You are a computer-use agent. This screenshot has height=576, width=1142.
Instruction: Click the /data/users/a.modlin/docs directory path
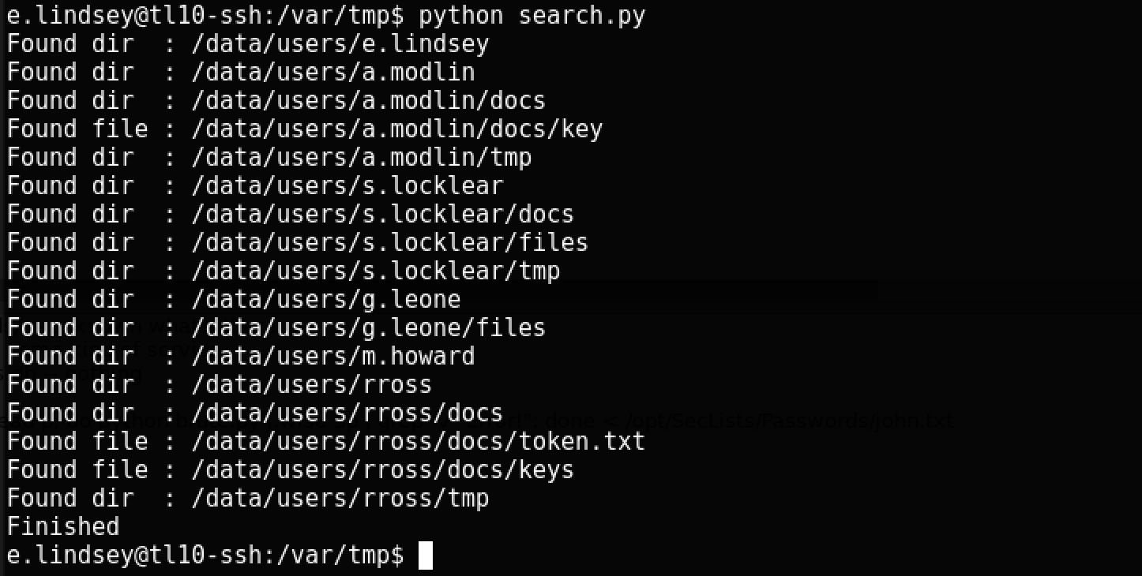tap(368, 100)
